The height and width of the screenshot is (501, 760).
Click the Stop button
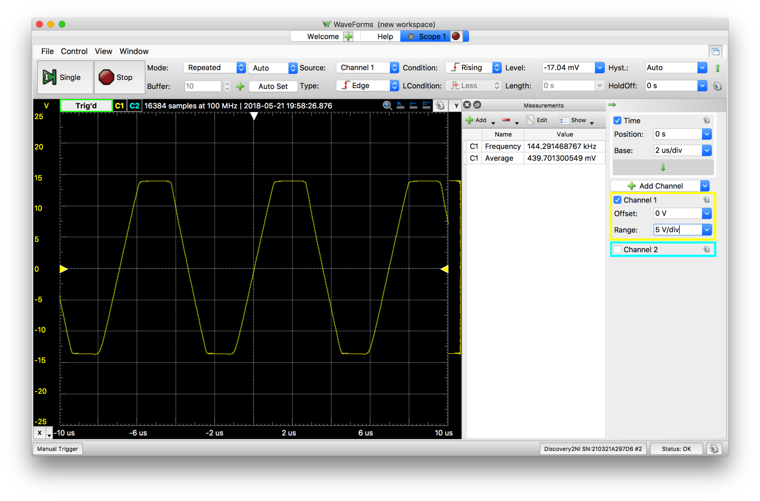pos(120,77)
